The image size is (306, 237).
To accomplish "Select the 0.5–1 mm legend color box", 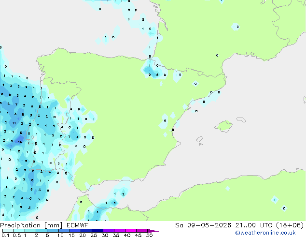I will pyautogui.click(x=19, y=231).
